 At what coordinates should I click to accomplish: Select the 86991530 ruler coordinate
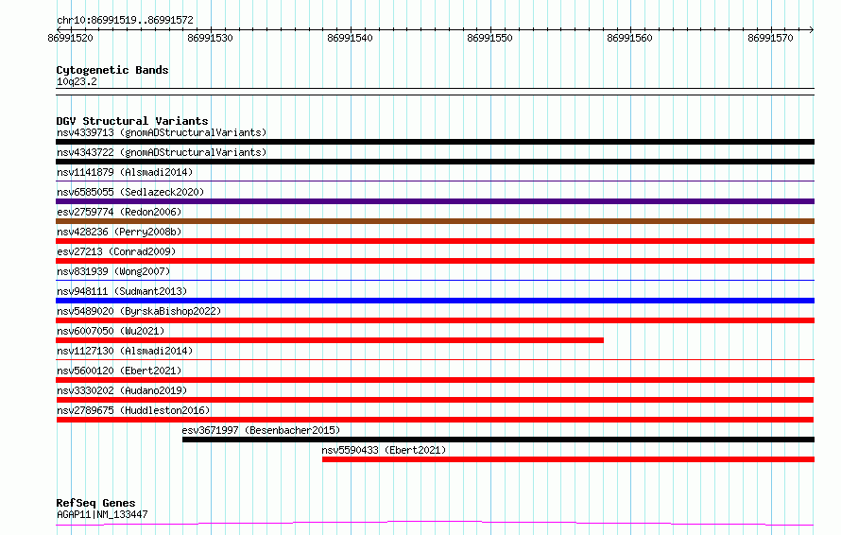coord(210,38)
